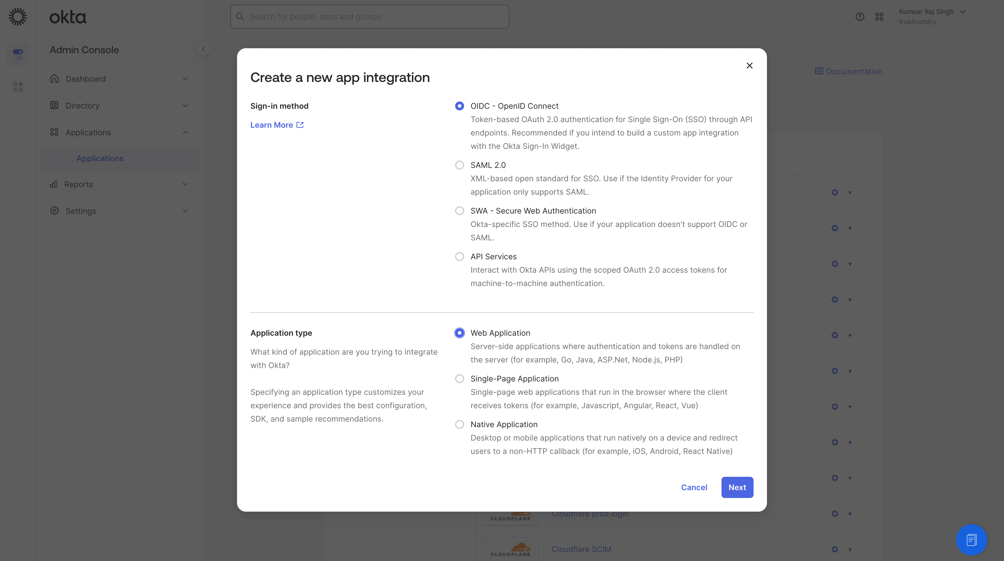Select the SAML 2.0 sign-in method
The width and height of the screenshot is (1004, 561).
[460, 165]
